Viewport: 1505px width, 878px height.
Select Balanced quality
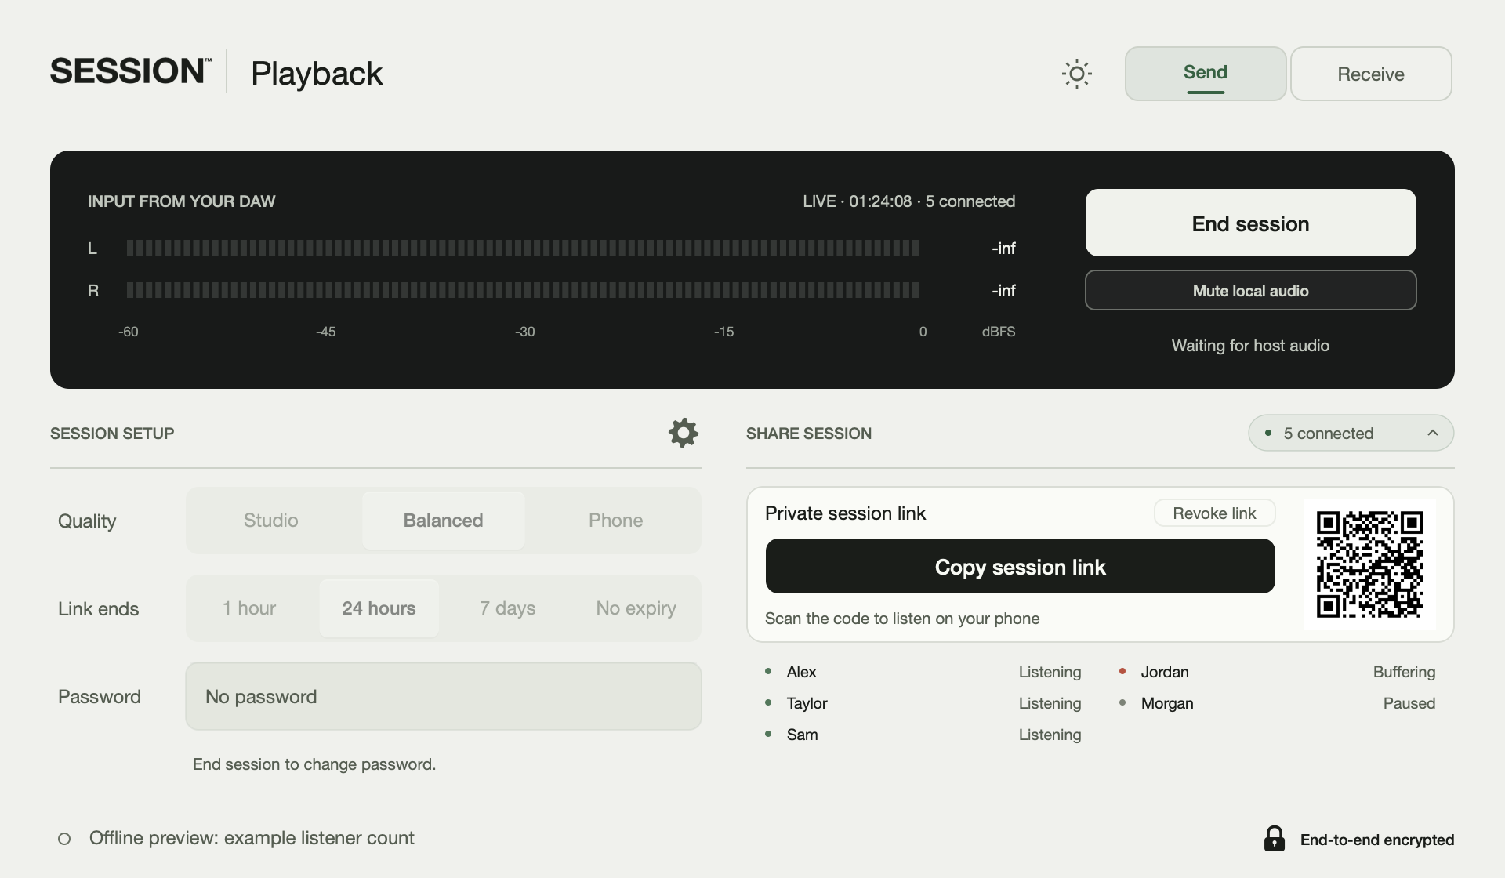444,521
